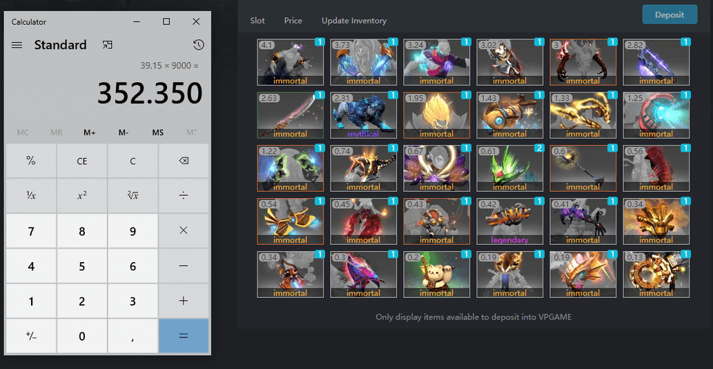Screen dimensions: 713x369
Task: Open Calculator navigation hamburger menu
Action: (x=17, y=45)
